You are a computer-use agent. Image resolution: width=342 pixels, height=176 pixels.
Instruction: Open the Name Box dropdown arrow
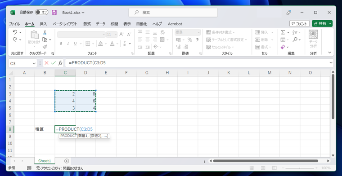click(x=34, y=63)
